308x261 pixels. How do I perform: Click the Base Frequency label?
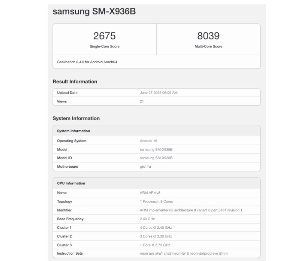[x=70, y=219]
